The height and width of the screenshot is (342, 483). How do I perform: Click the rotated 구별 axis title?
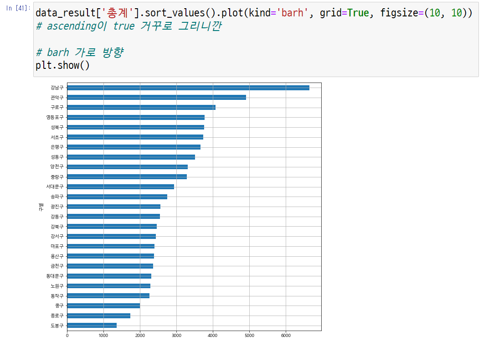41,207
